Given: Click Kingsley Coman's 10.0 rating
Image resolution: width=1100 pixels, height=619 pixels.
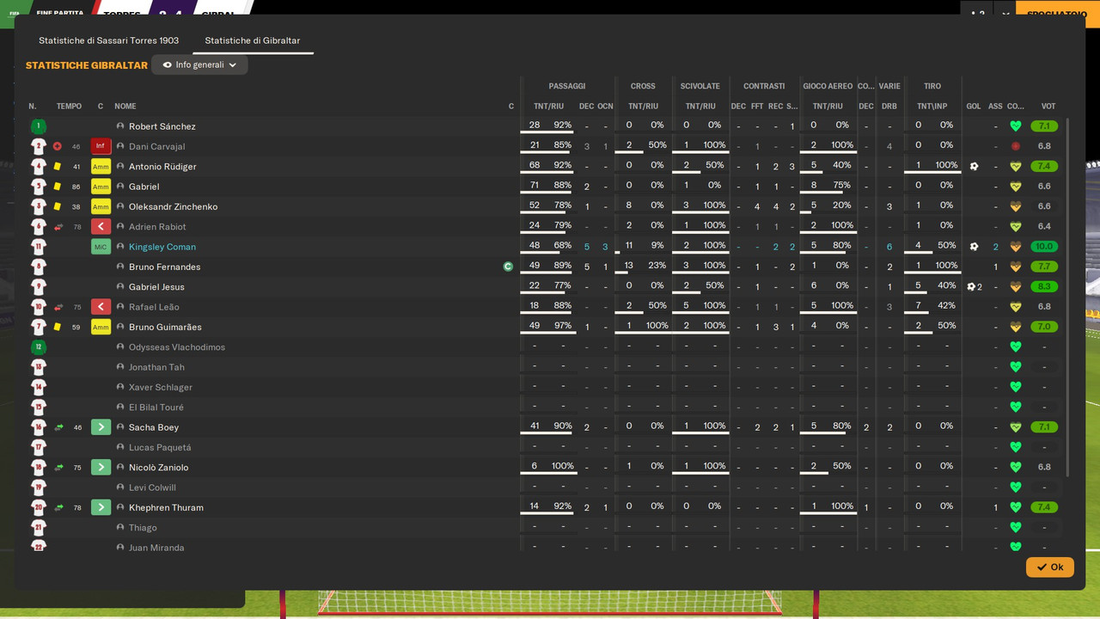Looking at the screenshot, I should (1044, 247).
